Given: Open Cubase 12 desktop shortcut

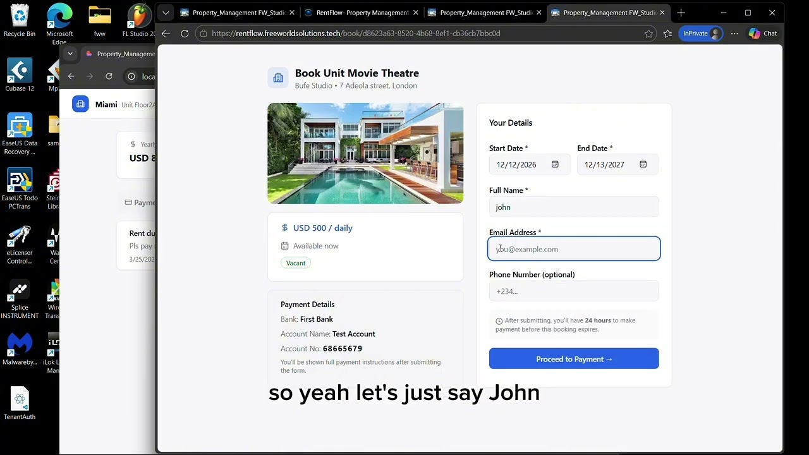Looking at the screenshot, I should tap(20, 75).
